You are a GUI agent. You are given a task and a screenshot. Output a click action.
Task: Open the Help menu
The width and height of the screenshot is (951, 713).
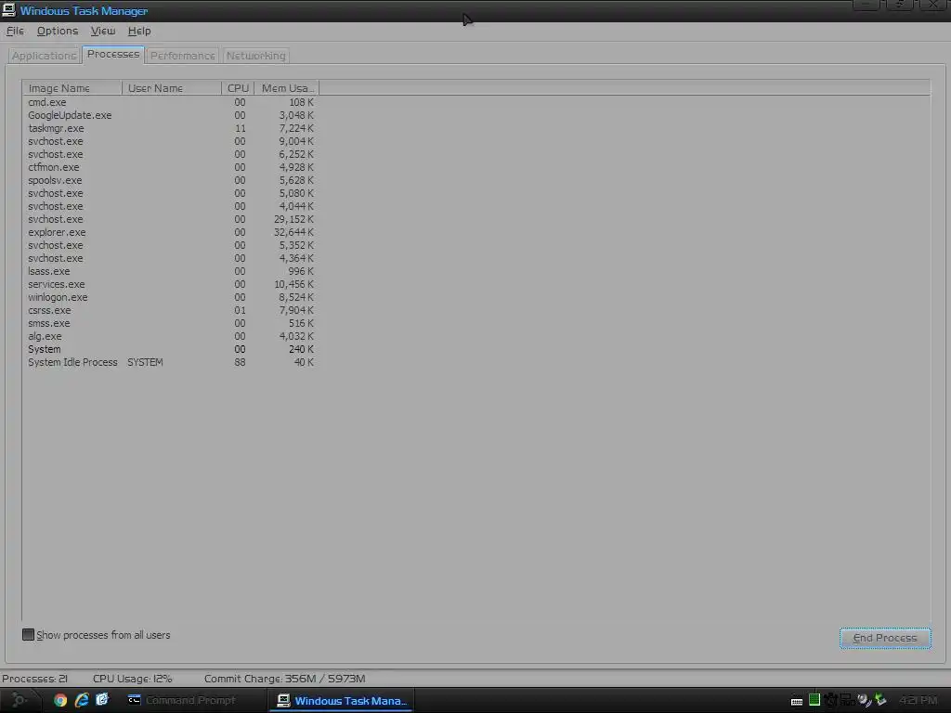coord(139,31)
